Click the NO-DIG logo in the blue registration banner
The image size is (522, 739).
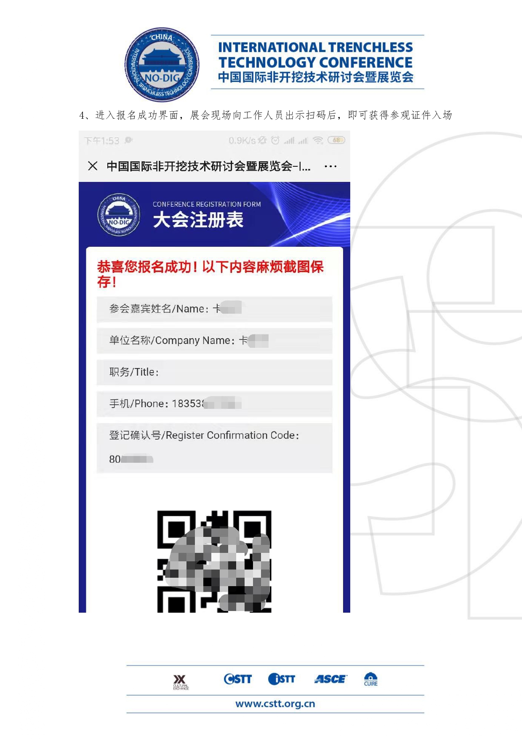119,215
